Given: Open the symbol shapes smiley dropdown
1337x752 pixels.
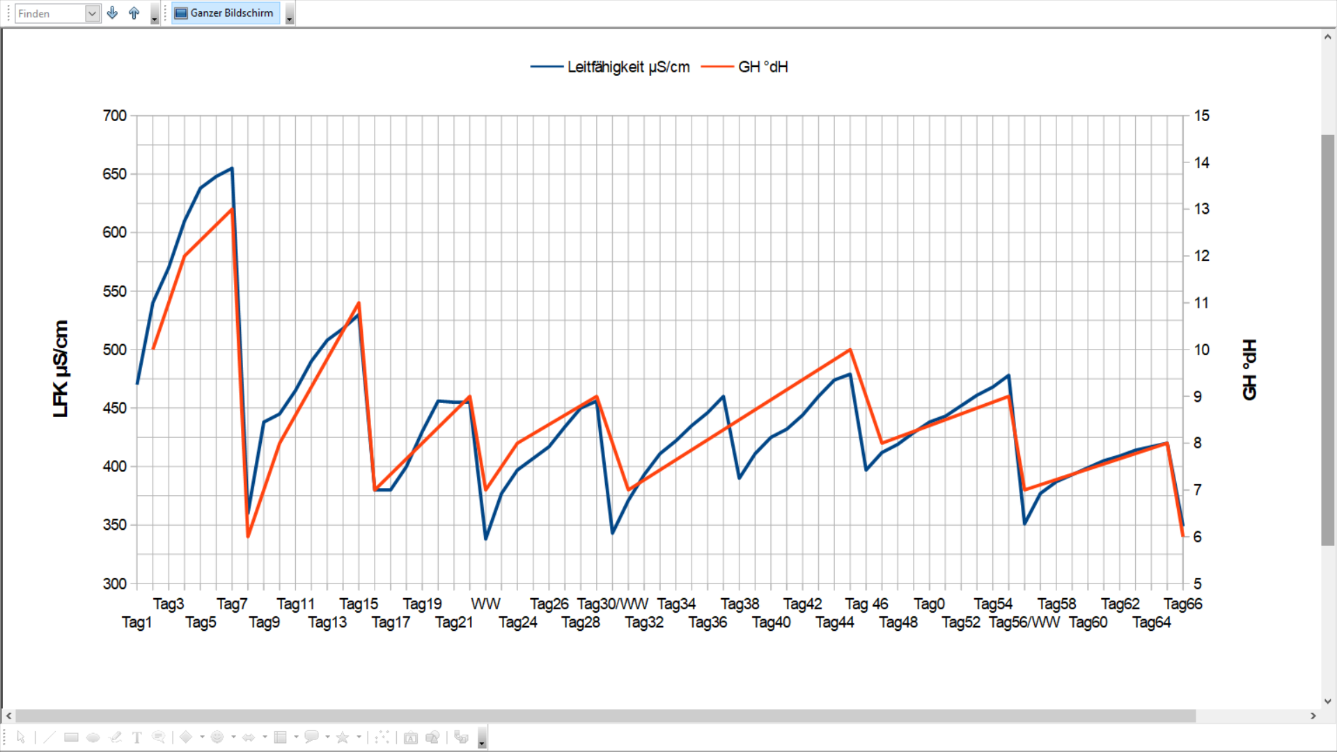Looking at the screenshot, I should tap(233, 737).
